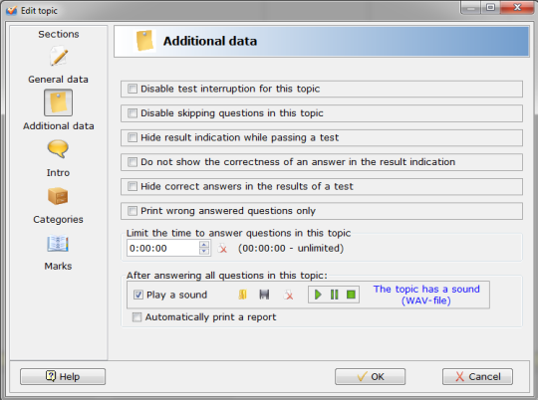Image resolution: width=538 pixels, height=400 pixels.
Task: Go to the Categories label
Action: [x=58, y=219]
